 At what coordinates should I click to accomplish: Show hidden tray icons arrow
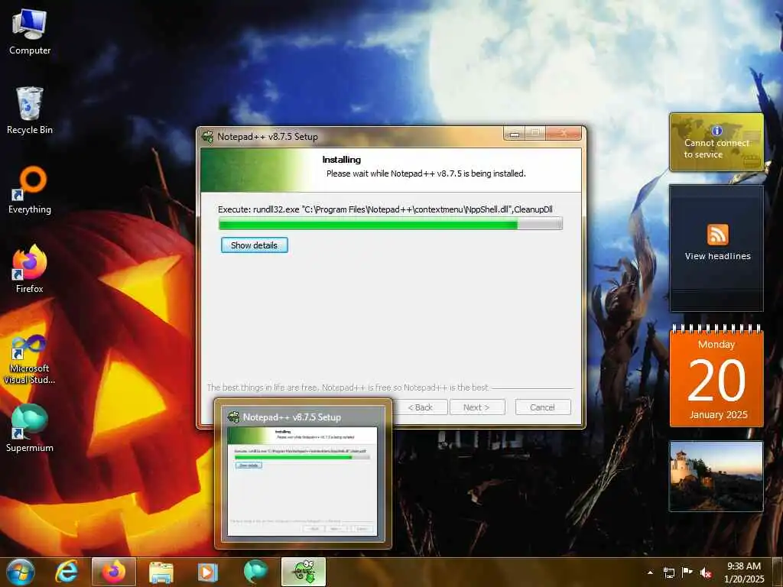tap(650, 572)
